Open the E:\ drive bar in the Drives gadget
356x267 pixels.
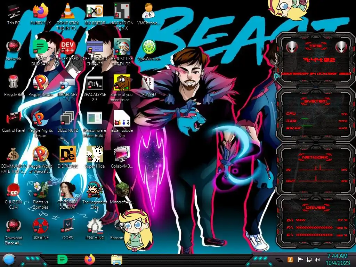coord(317,235)
